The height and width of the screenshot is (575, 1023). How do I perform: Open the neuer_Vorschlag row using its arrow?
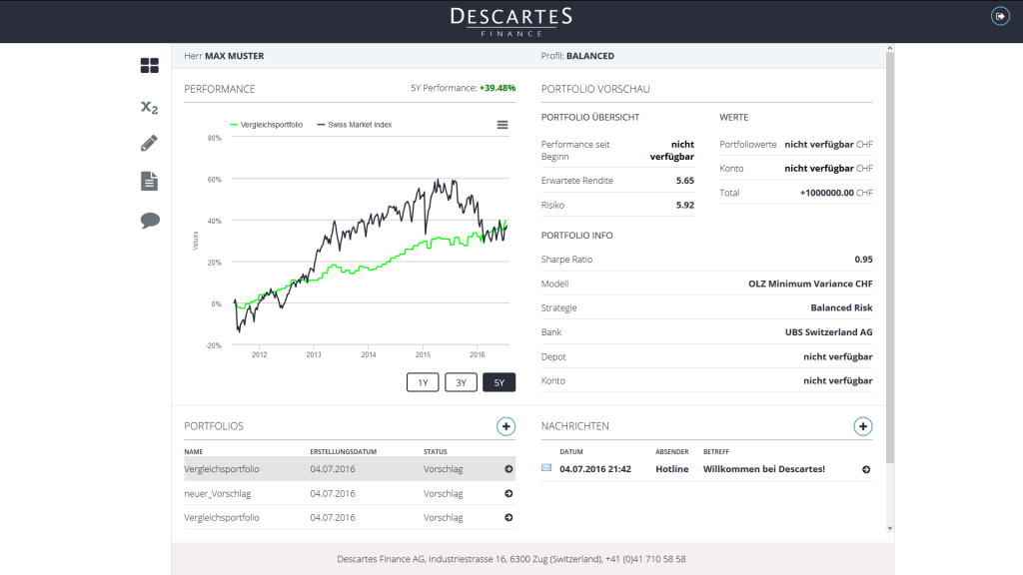pos(509,492)
